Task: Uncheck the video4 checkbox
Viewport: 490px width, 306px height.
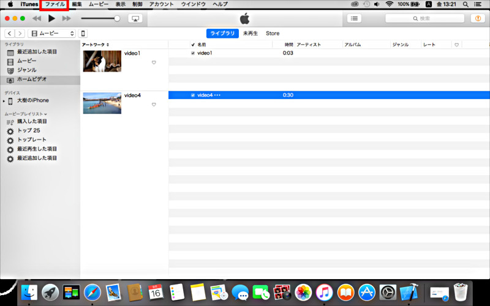Action: point(193,95)
